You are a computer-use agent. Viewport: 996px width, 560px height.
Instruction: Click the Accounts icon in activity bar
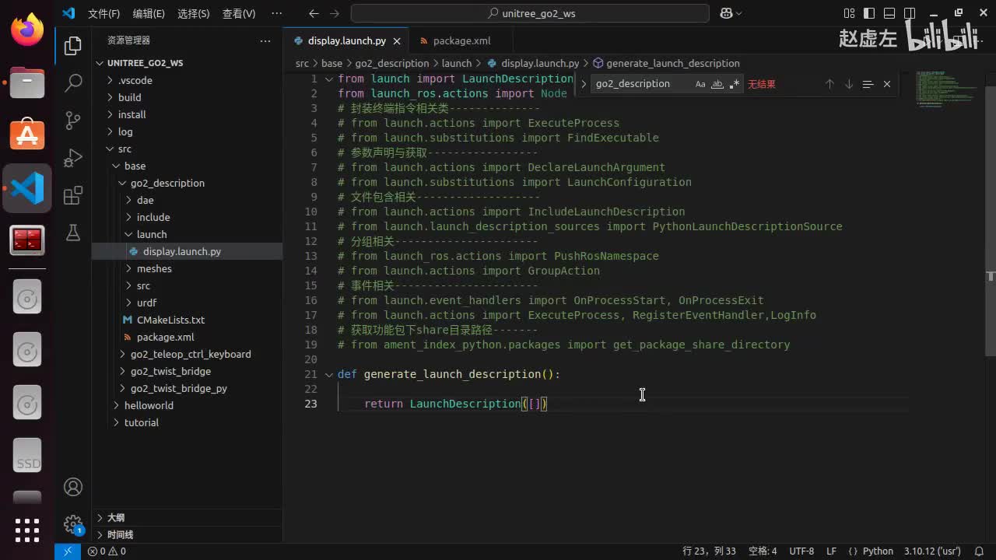coord(73,487)
